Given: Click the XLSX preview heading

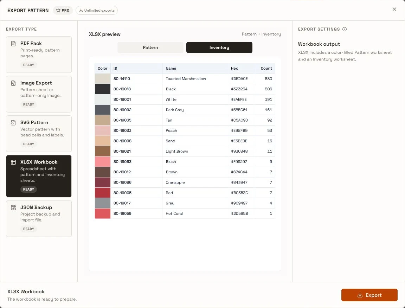Looking at the screenshot, I should coord(105,34).
